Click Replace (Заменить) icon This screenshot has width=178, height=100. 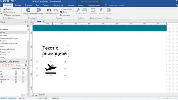click(x=61, y=15)
